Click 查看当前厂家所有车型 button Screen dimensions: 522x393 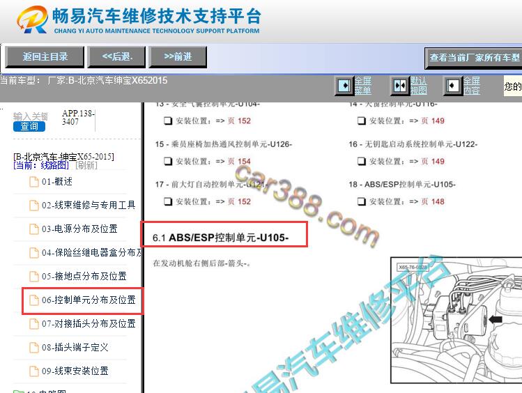[x=473, y=58]
